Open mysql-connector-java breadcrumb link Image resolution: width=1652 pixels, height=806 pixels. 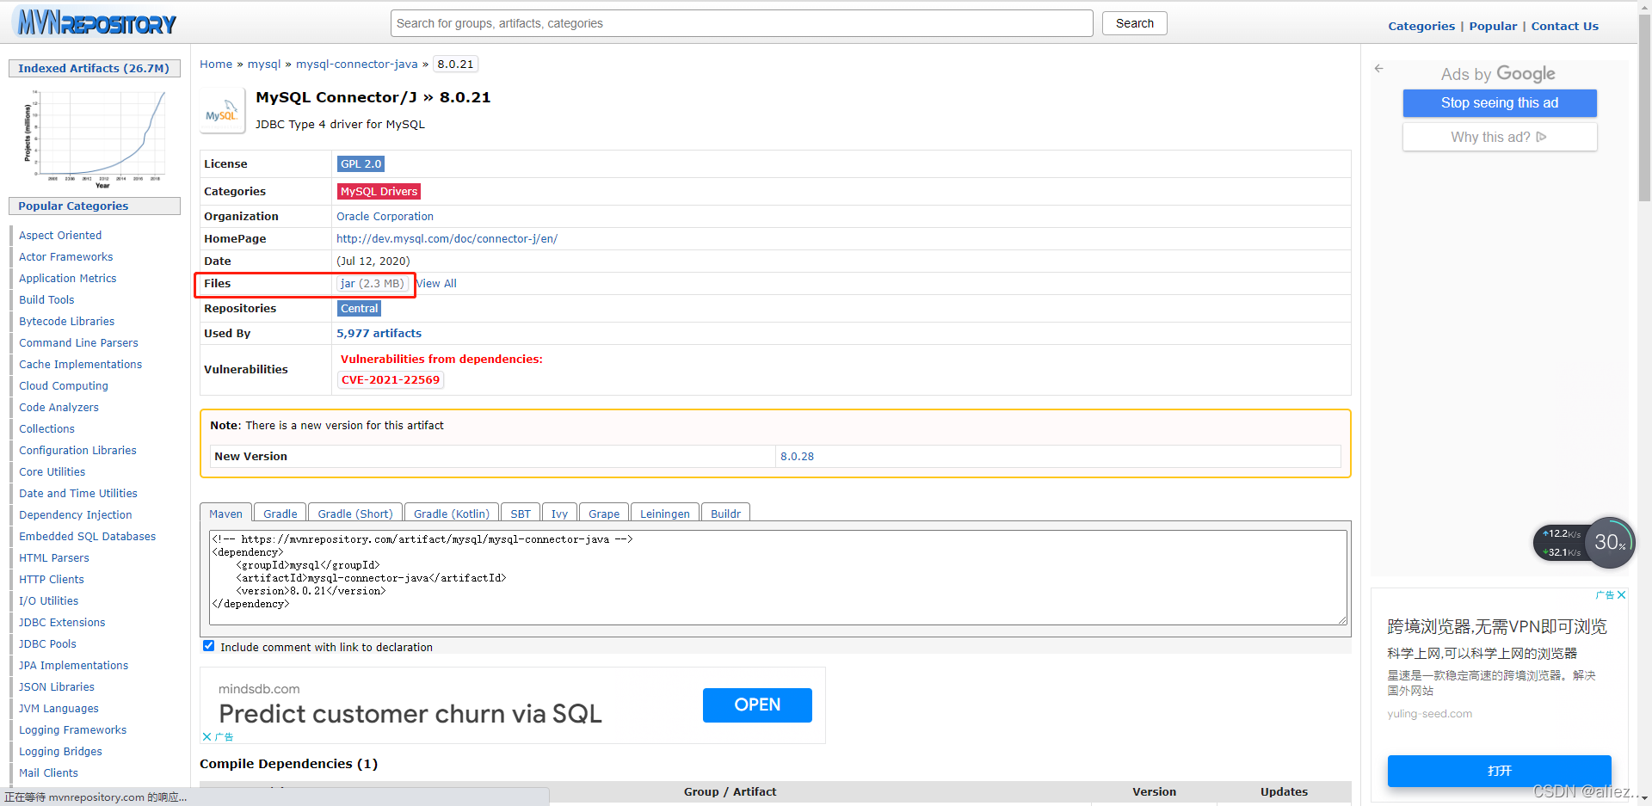[x=356, y=64]
